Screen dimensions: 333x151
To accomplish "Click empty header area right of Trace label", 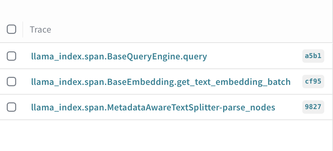I will tap(191, 30).
